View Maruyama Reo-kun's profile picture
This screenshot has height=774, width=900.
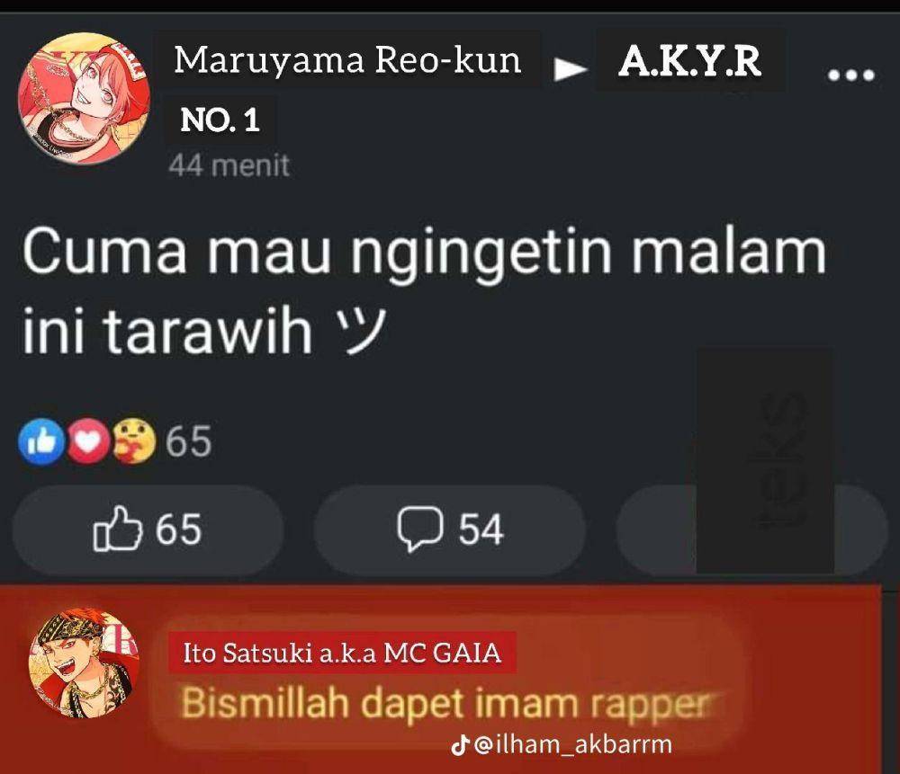tap(85, 99)
